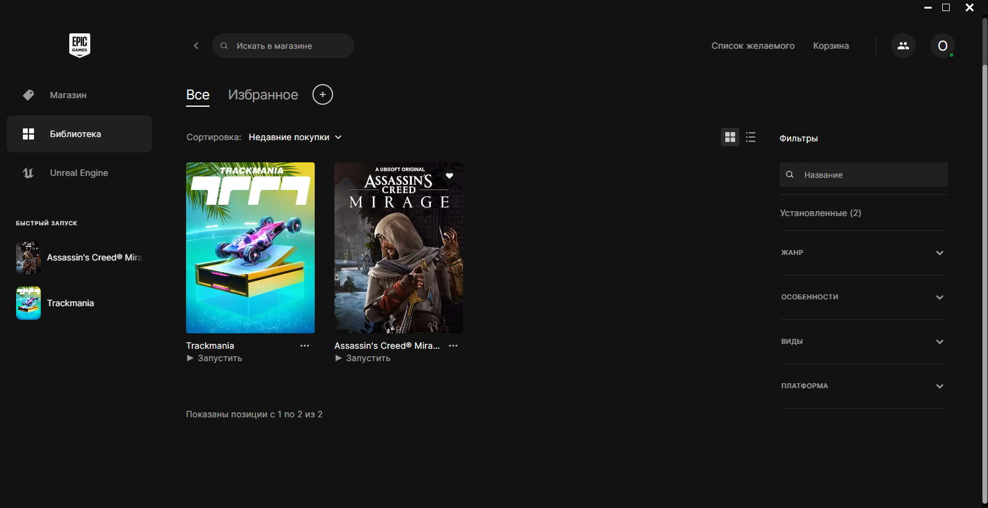Click the store search magnifier icon
This screenshot has height=508, width=988.
pos(224,46)
